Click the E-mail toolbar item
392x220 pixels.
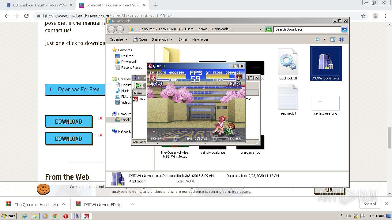coord(183,39)
